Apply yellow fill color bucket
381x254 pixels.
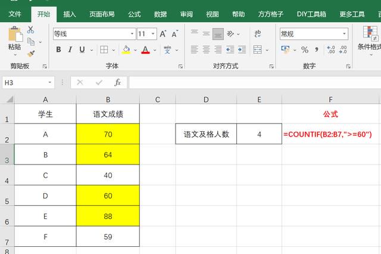pos(126,49)
